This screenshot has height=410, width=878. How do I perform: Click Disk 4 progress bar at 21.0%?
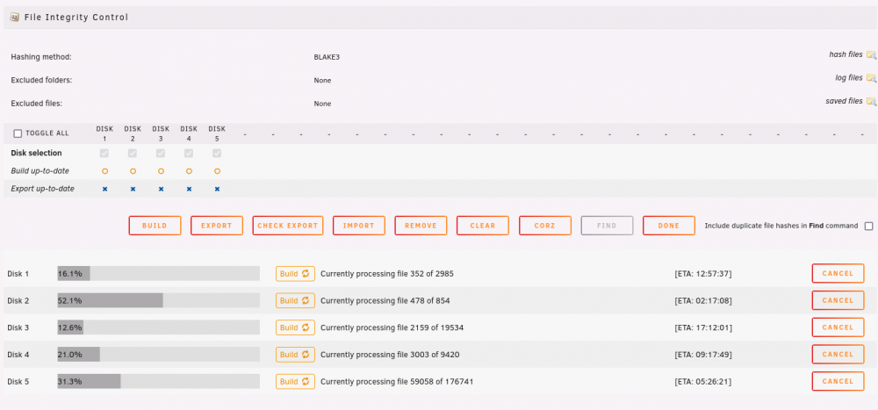158,354
